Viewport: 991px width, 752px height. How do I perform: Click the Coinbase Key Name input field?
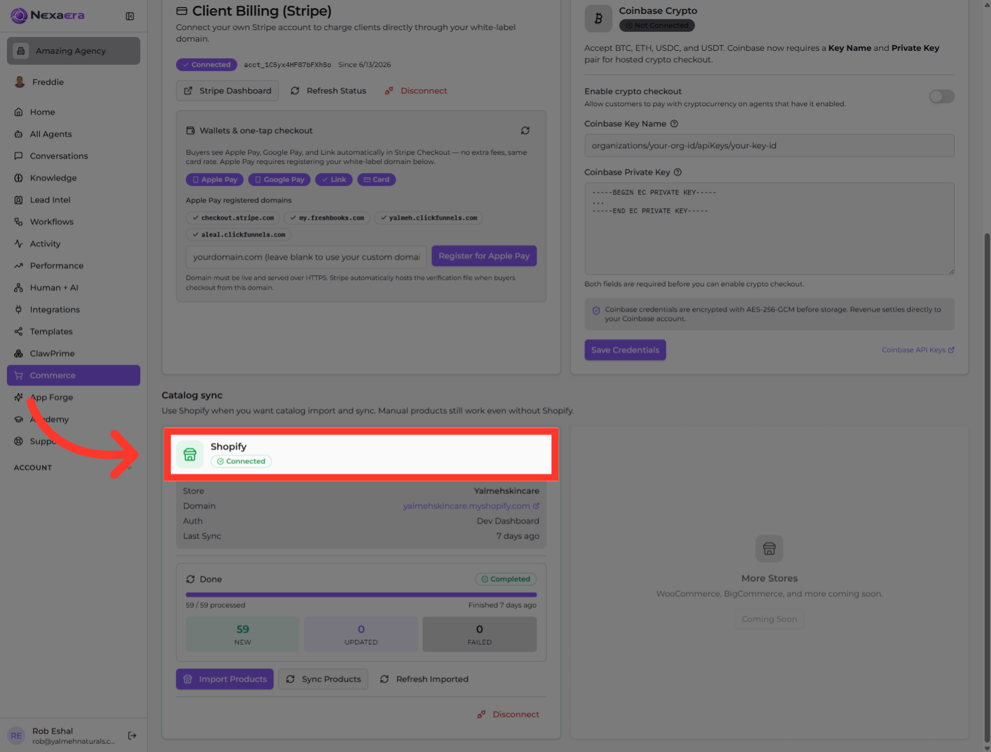[769, 145]
